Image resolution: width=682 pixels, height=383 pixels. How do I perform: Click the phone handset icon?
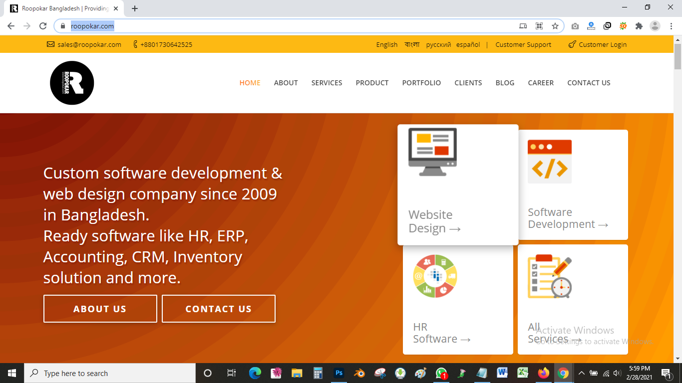(x=136, y=44)
